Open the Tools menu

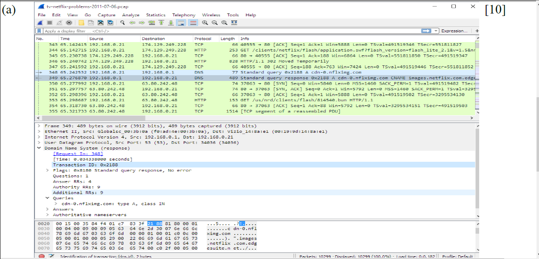pyautogui.click(x=233, y=15)
